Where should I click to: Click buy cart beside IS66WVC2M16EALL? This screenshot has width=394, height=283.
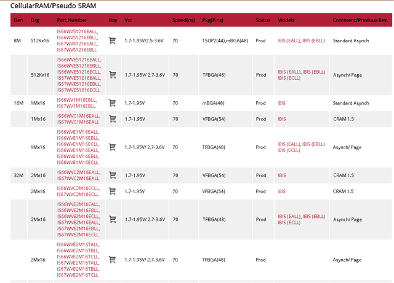click(x=113, y=175)
